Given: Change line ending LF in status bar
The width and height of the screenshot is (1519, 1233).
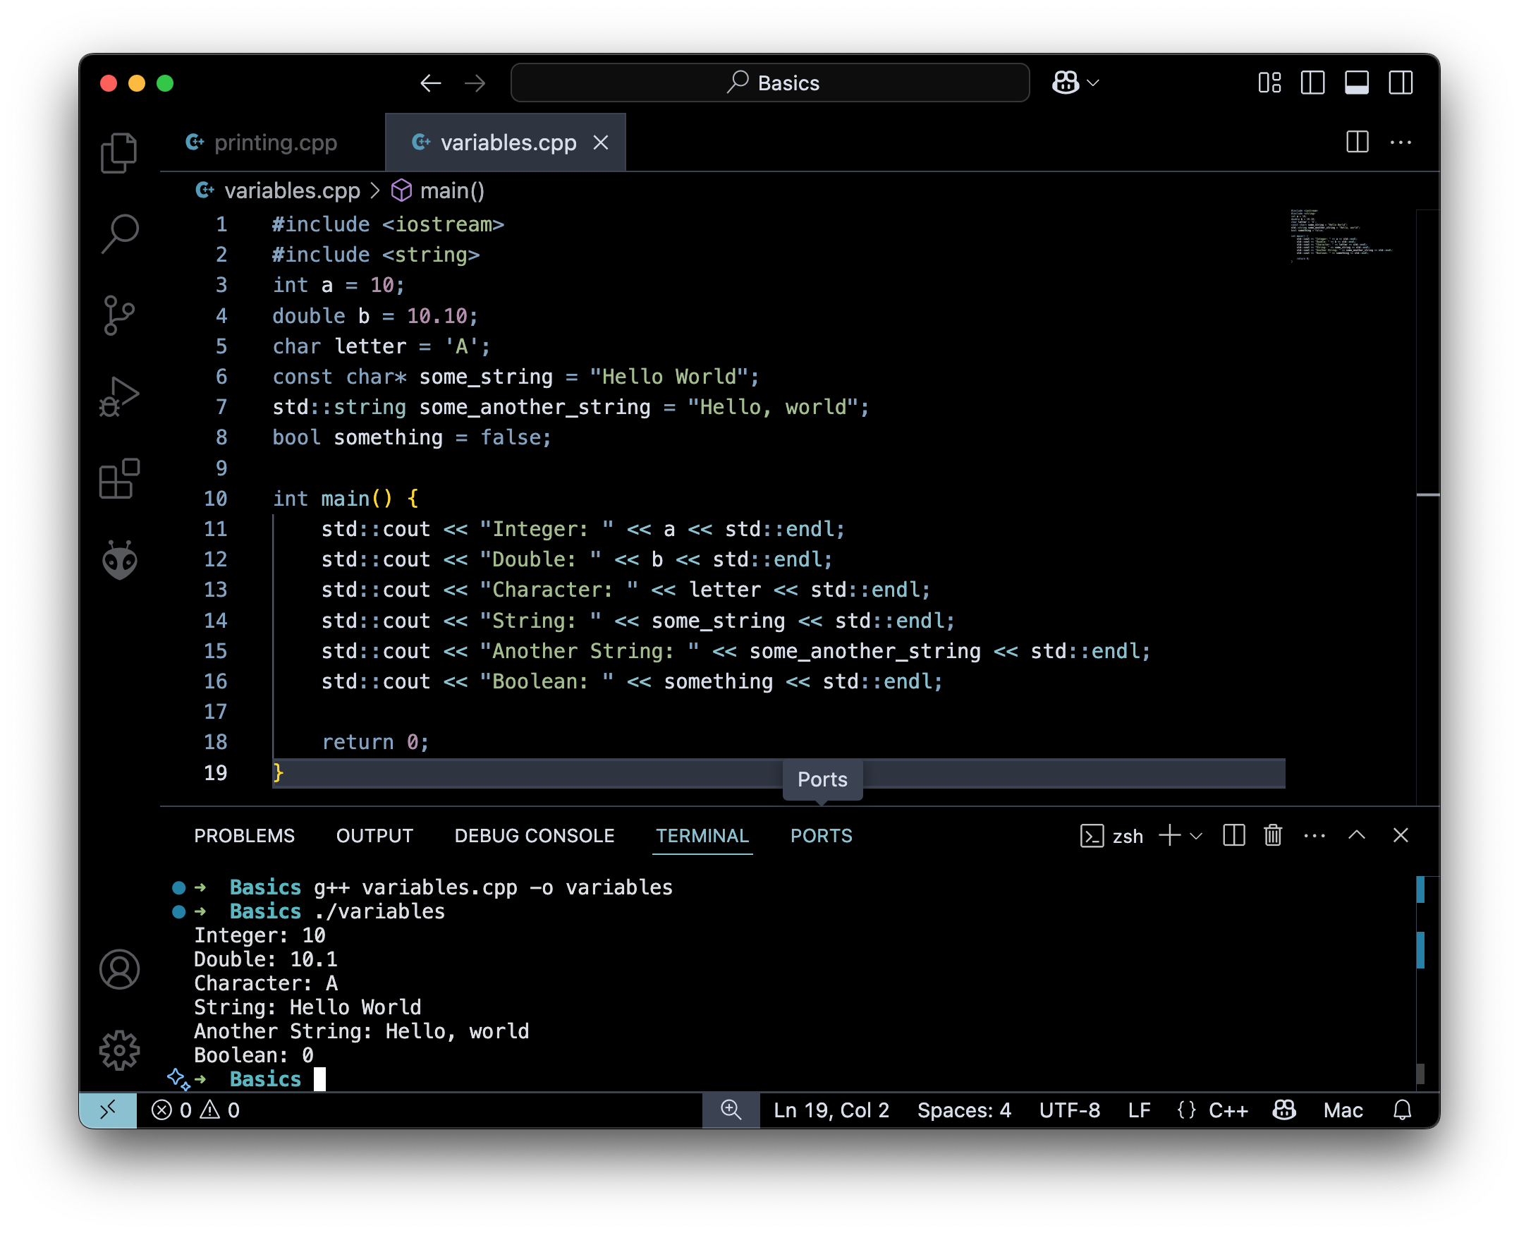Looking at the screenshot, I should point(1139,1110).
